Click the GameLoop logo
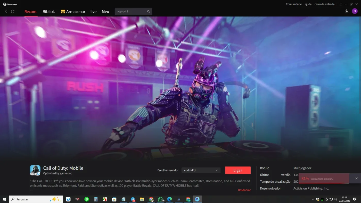361x203 pixels. coord(10,4)
